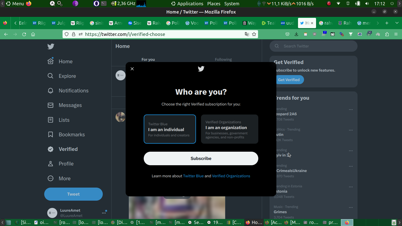Image resolution: width=402 pixels, height=226 pixels.
Task: Bookmark this page with the star icon
Action: tap(254, 34)
